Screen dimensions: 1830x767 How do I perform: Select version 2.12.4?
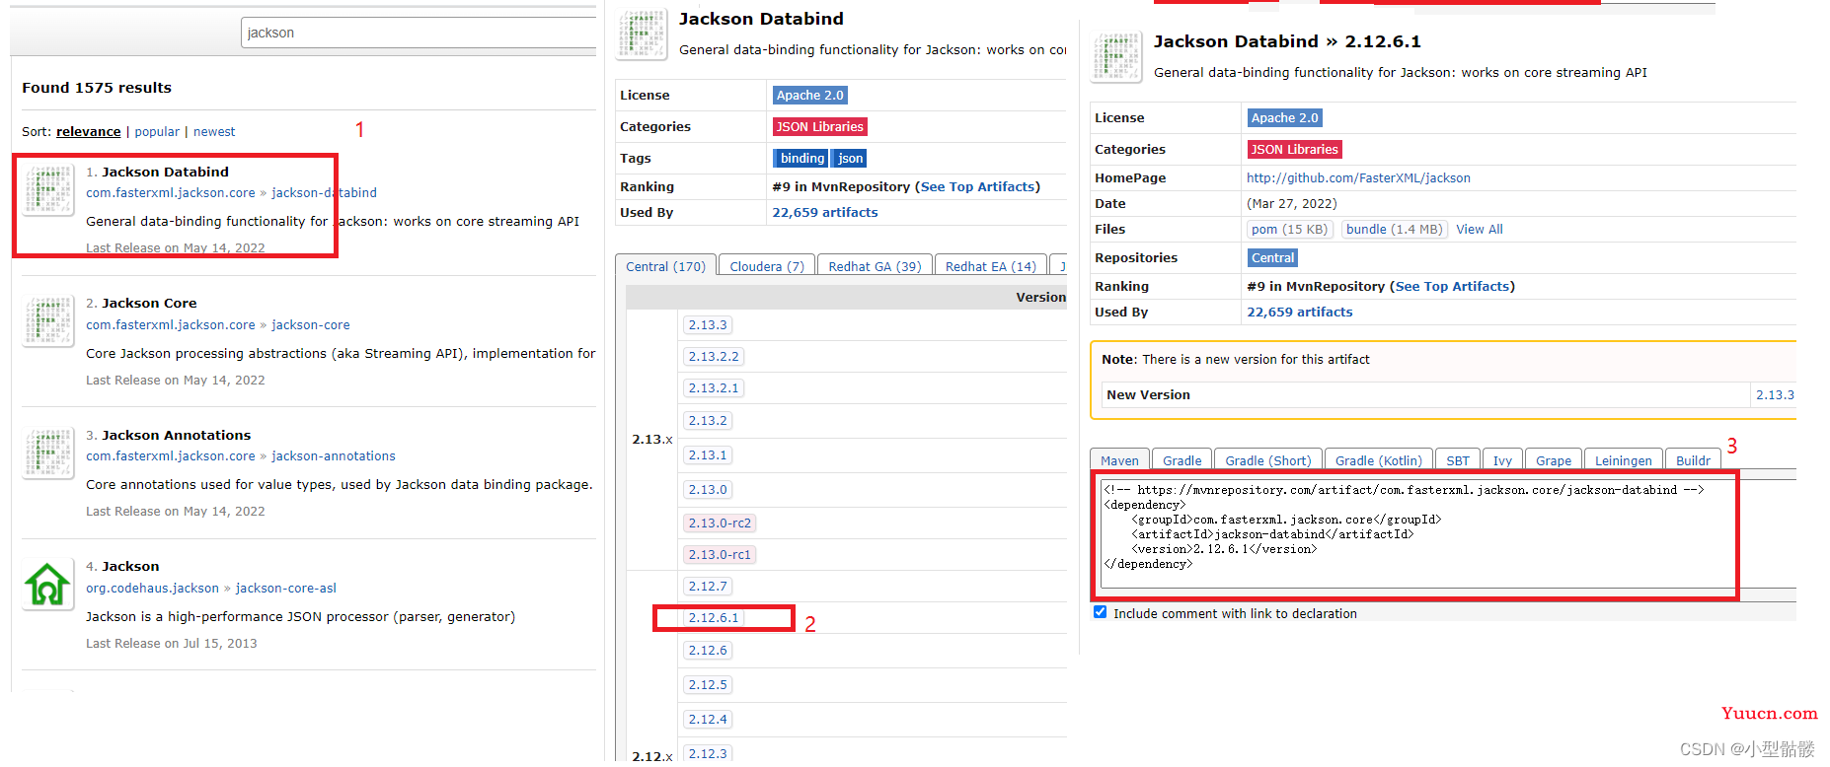pyautogui.click(x=708, y=719)
